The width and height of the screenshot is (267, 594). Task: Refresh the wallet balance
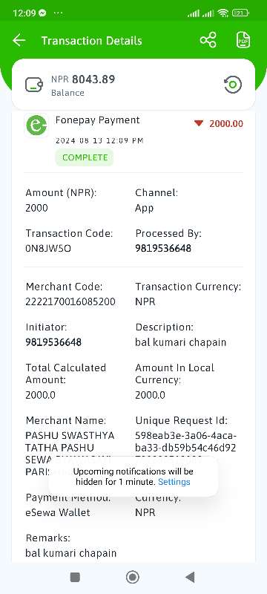point(233,85)
